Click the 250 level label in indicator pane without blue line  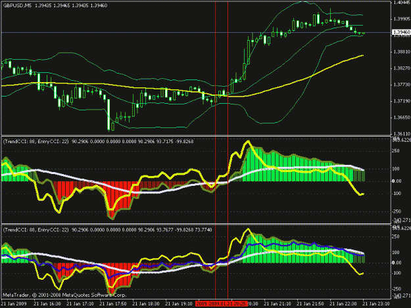[x=396, y=151]
